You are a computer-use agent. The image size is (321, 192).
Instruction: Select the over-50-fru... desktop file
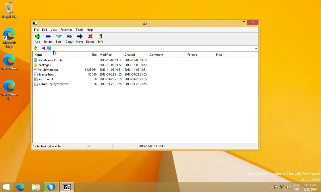[x=9, y=62]
